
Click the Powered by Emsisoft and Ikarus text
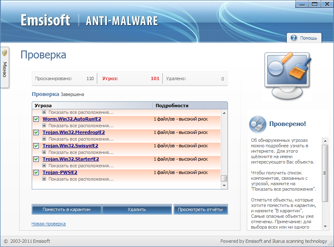273,241
